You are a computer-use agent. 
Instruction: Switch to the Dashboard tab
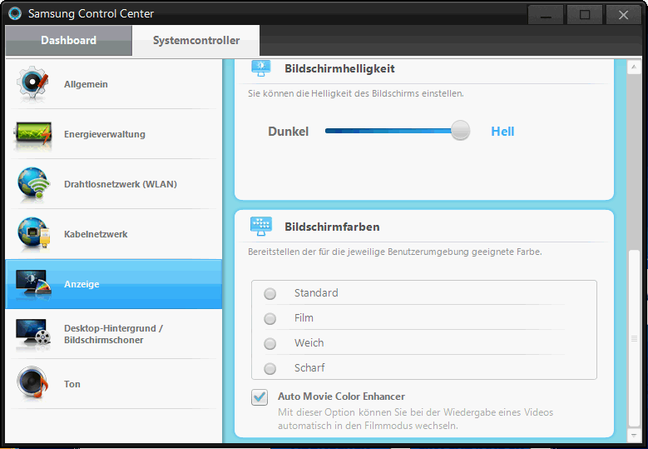coord(68,40)
